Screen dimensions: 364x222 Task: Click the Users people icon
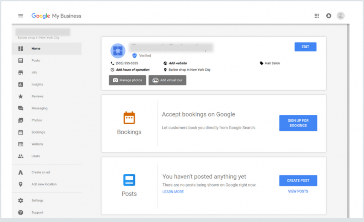21,156
